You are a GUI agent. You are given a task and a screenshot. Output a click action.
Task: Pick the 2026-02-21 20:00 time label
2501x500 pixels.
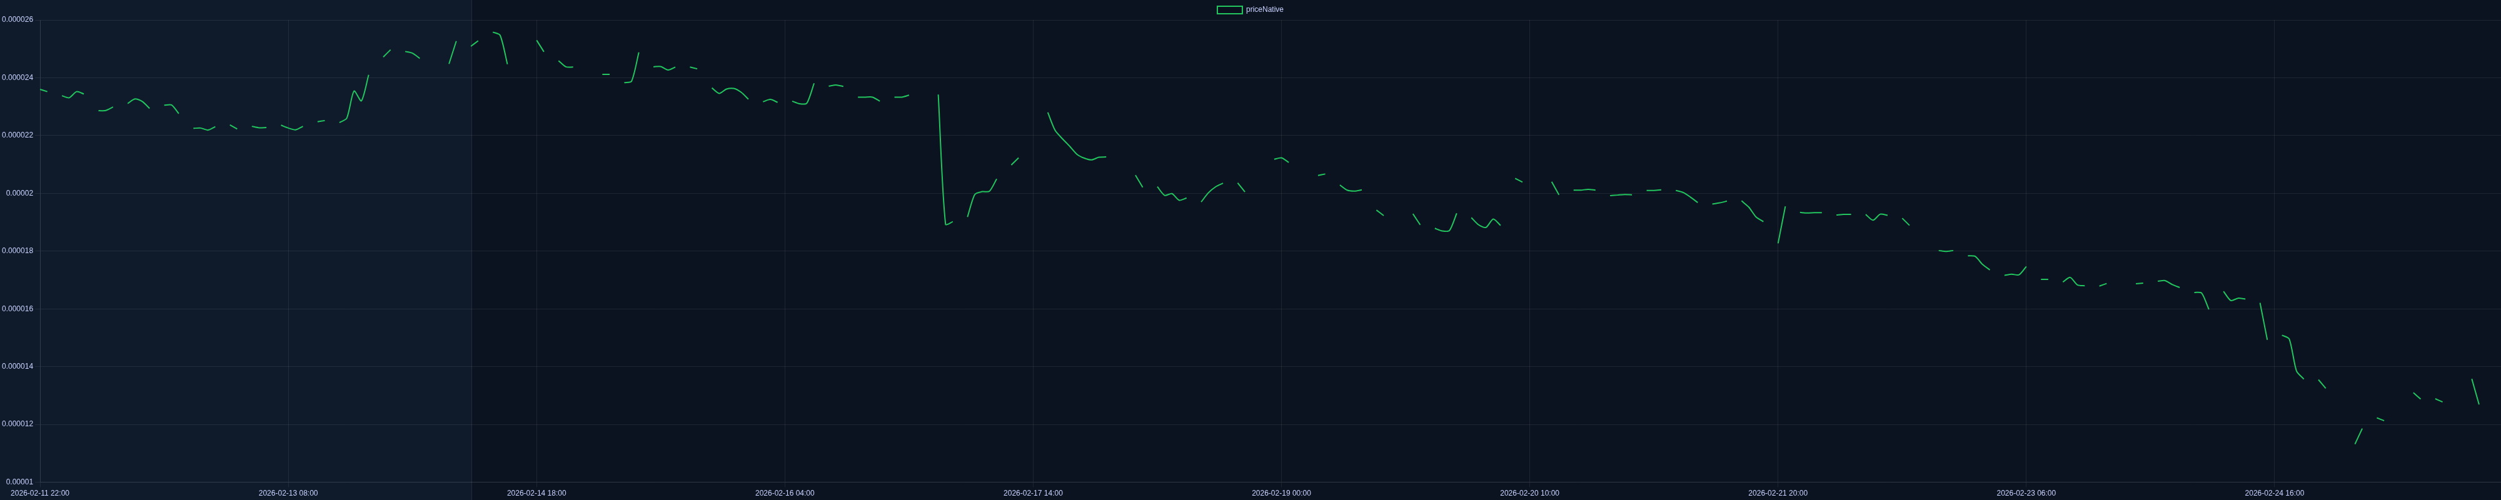(x=1778, y=493)
